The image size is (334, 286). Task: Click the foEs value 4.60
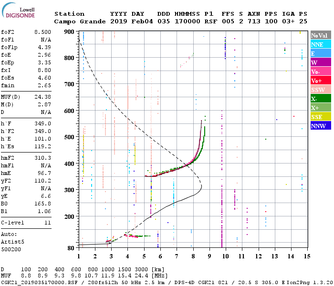pyautogui.click(x=44, y=78)
